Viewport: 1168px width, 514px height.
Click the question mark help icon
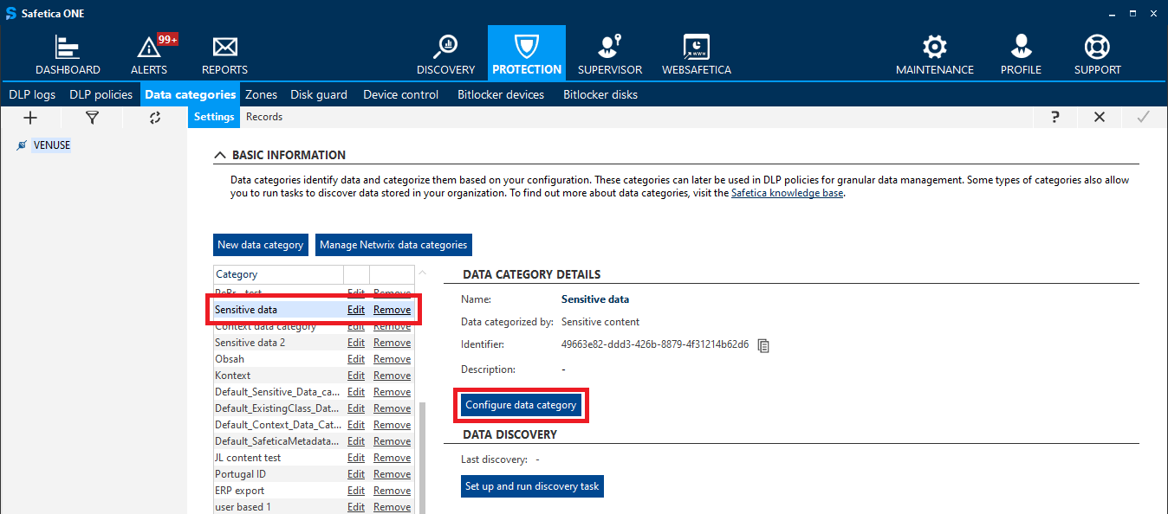1055,117
